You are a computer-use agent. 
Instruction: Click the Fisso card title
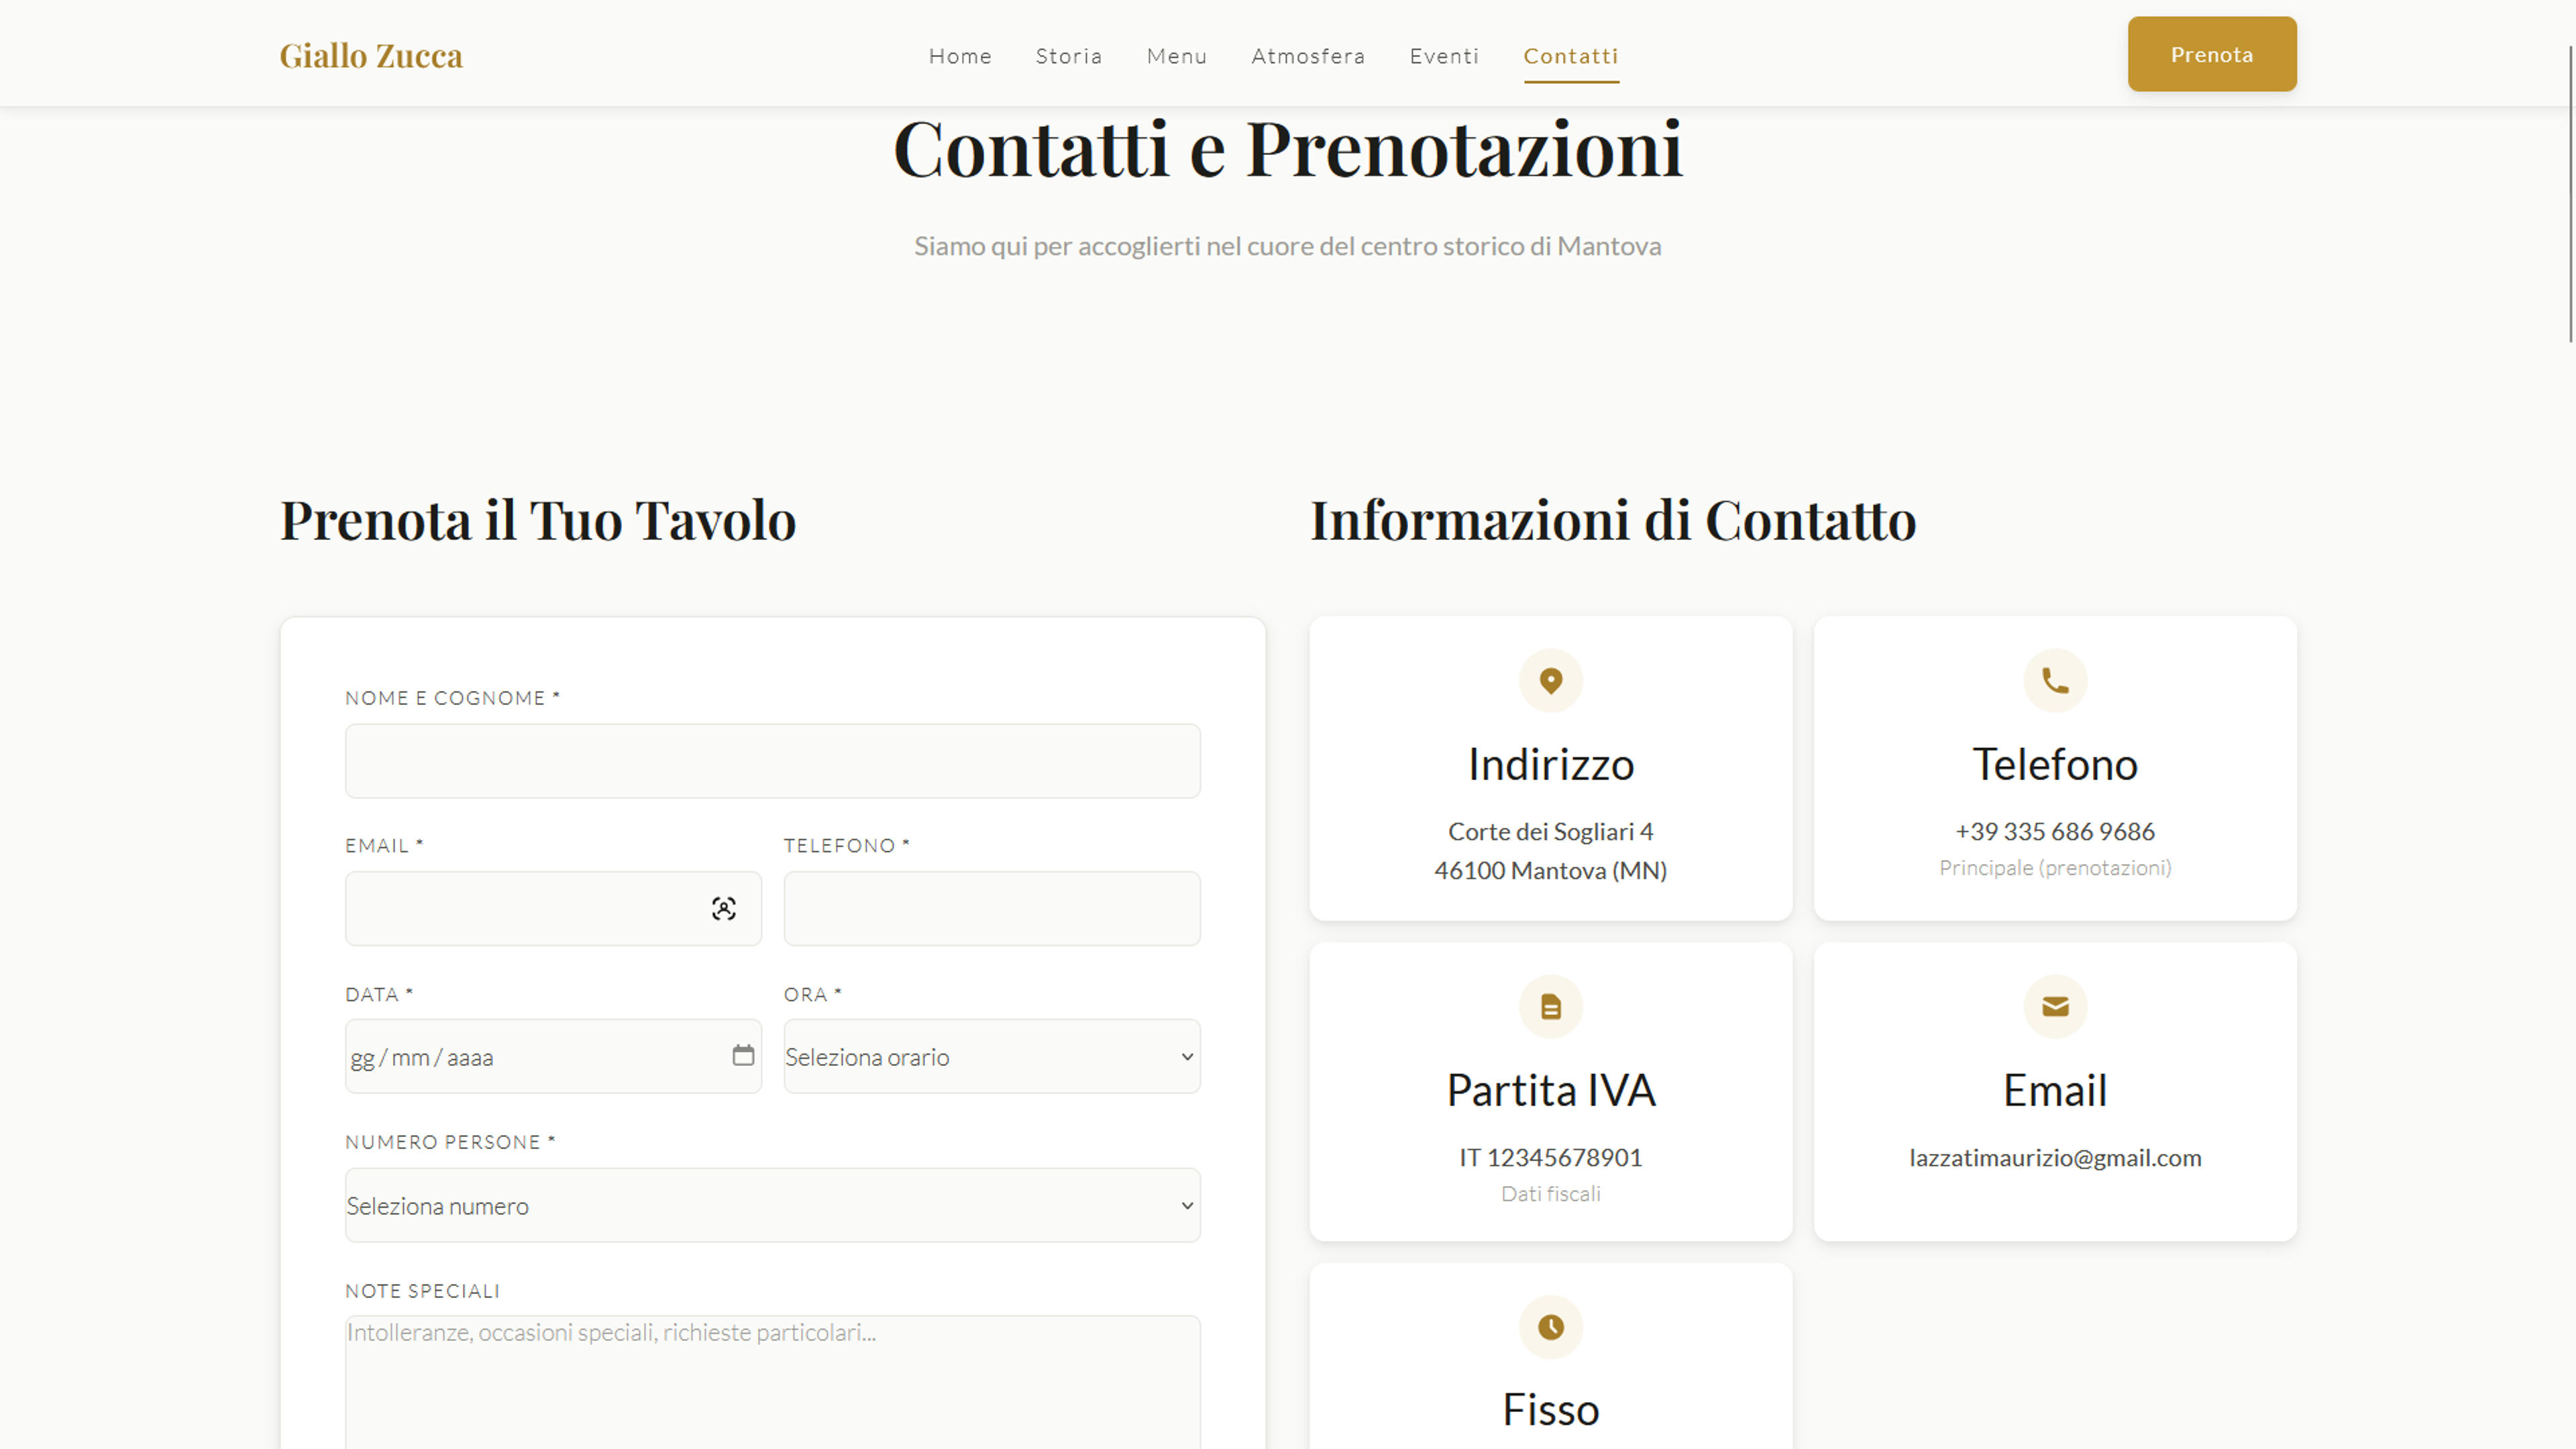pyautogui.click(x=1551, y=1410)
